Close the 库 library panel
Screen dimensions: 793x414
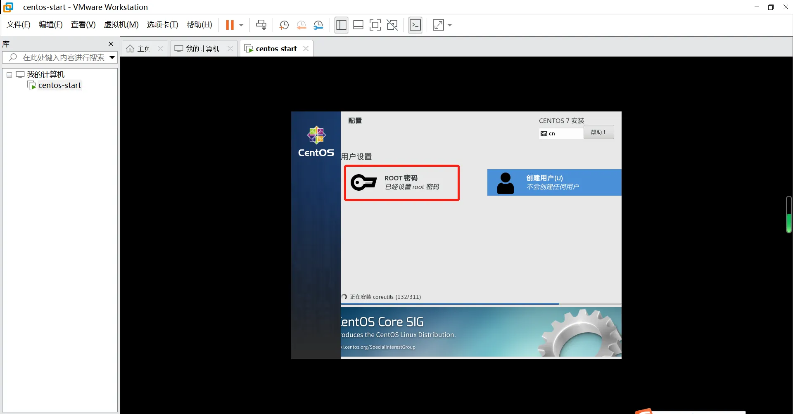point(111,44)
